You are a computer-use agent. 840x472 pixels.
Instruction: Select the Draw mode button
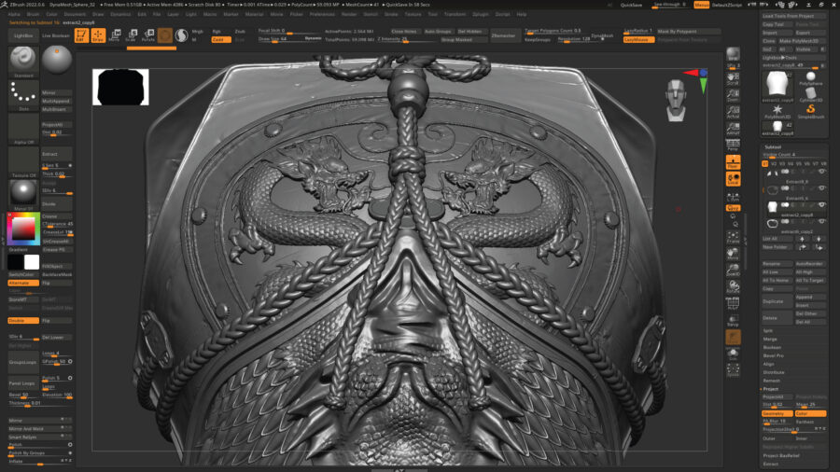click(98, 36)
